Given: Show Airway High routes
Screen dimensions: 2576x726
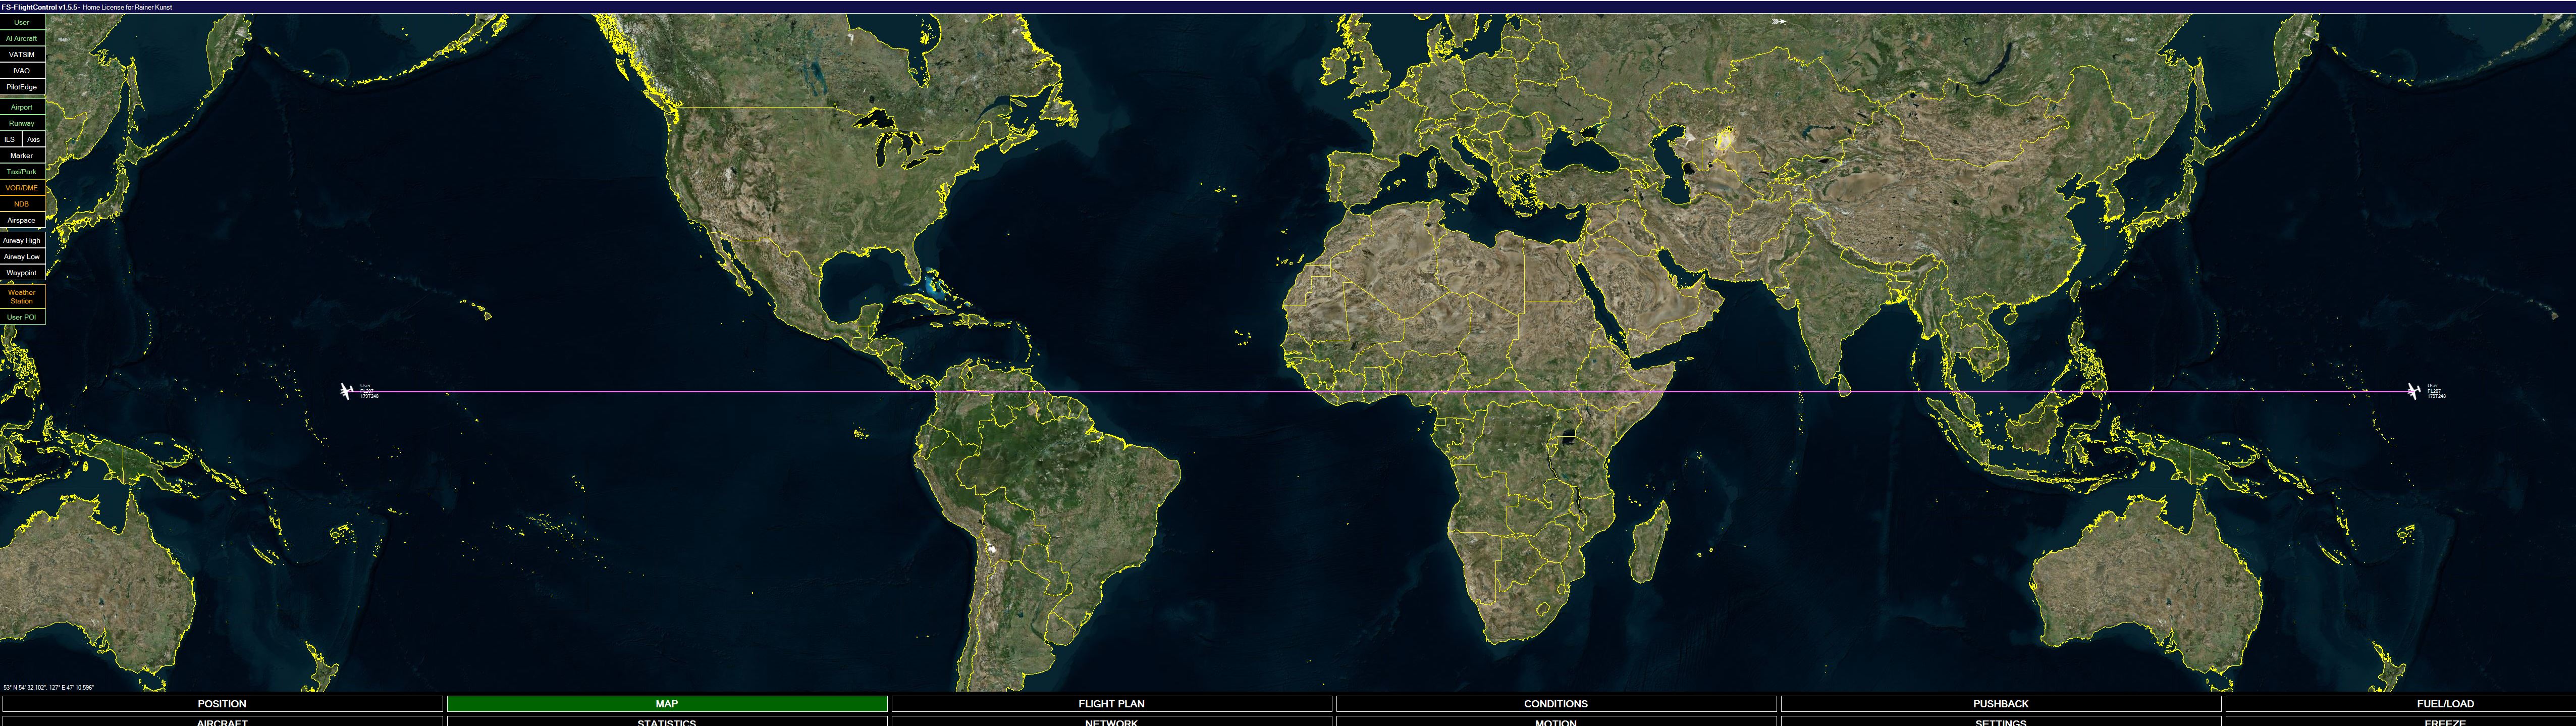Looking at the screenshot, I should pos(22,241).
